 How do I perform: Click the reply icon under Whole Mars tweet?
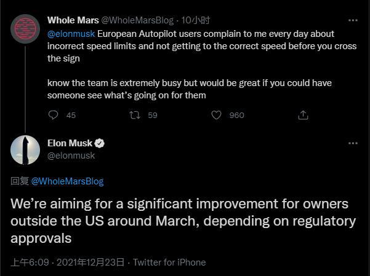coord(54,115)
